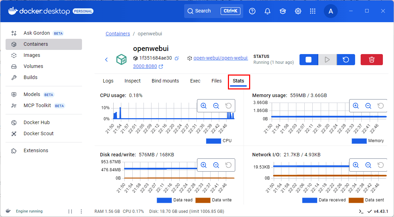The image size is (394, 217).
Task: Reset zoom on Network I/O chart
Action: click(380, 165)
